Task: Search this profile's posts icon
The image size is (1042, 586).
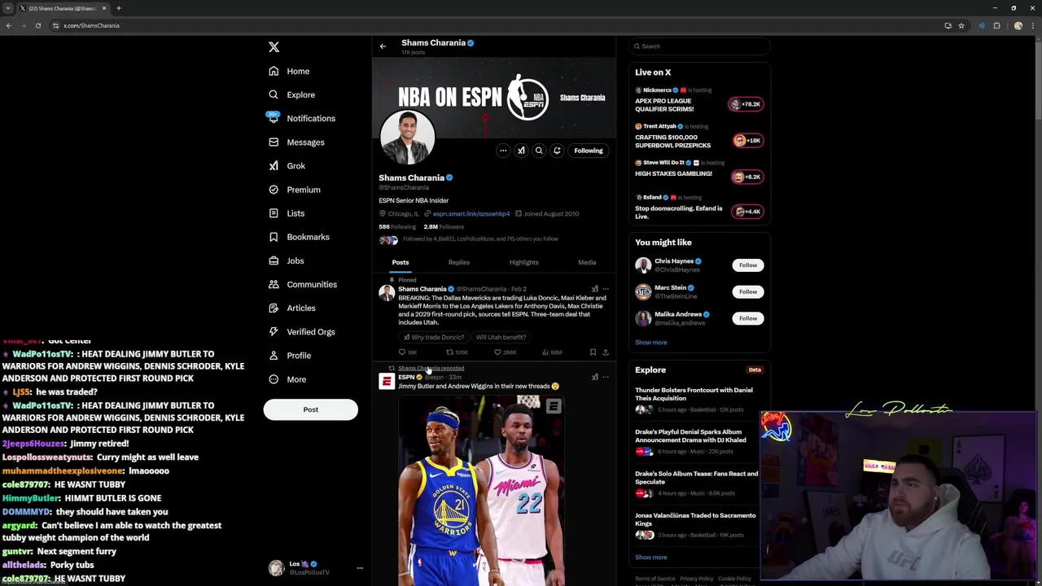Action: point(539,151)
